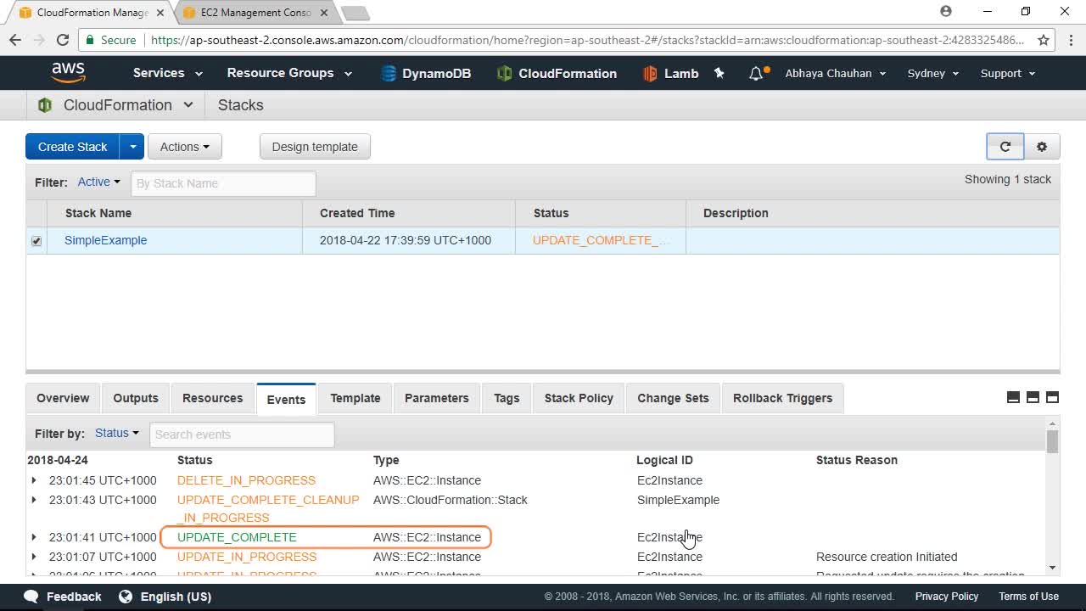Switch to the Overview tab

tap(63, 398)
